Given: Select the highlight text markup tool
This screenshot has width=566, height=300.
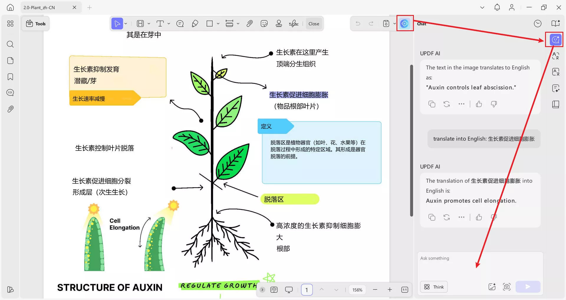Looking at the screenshot, I should [140, 24].
